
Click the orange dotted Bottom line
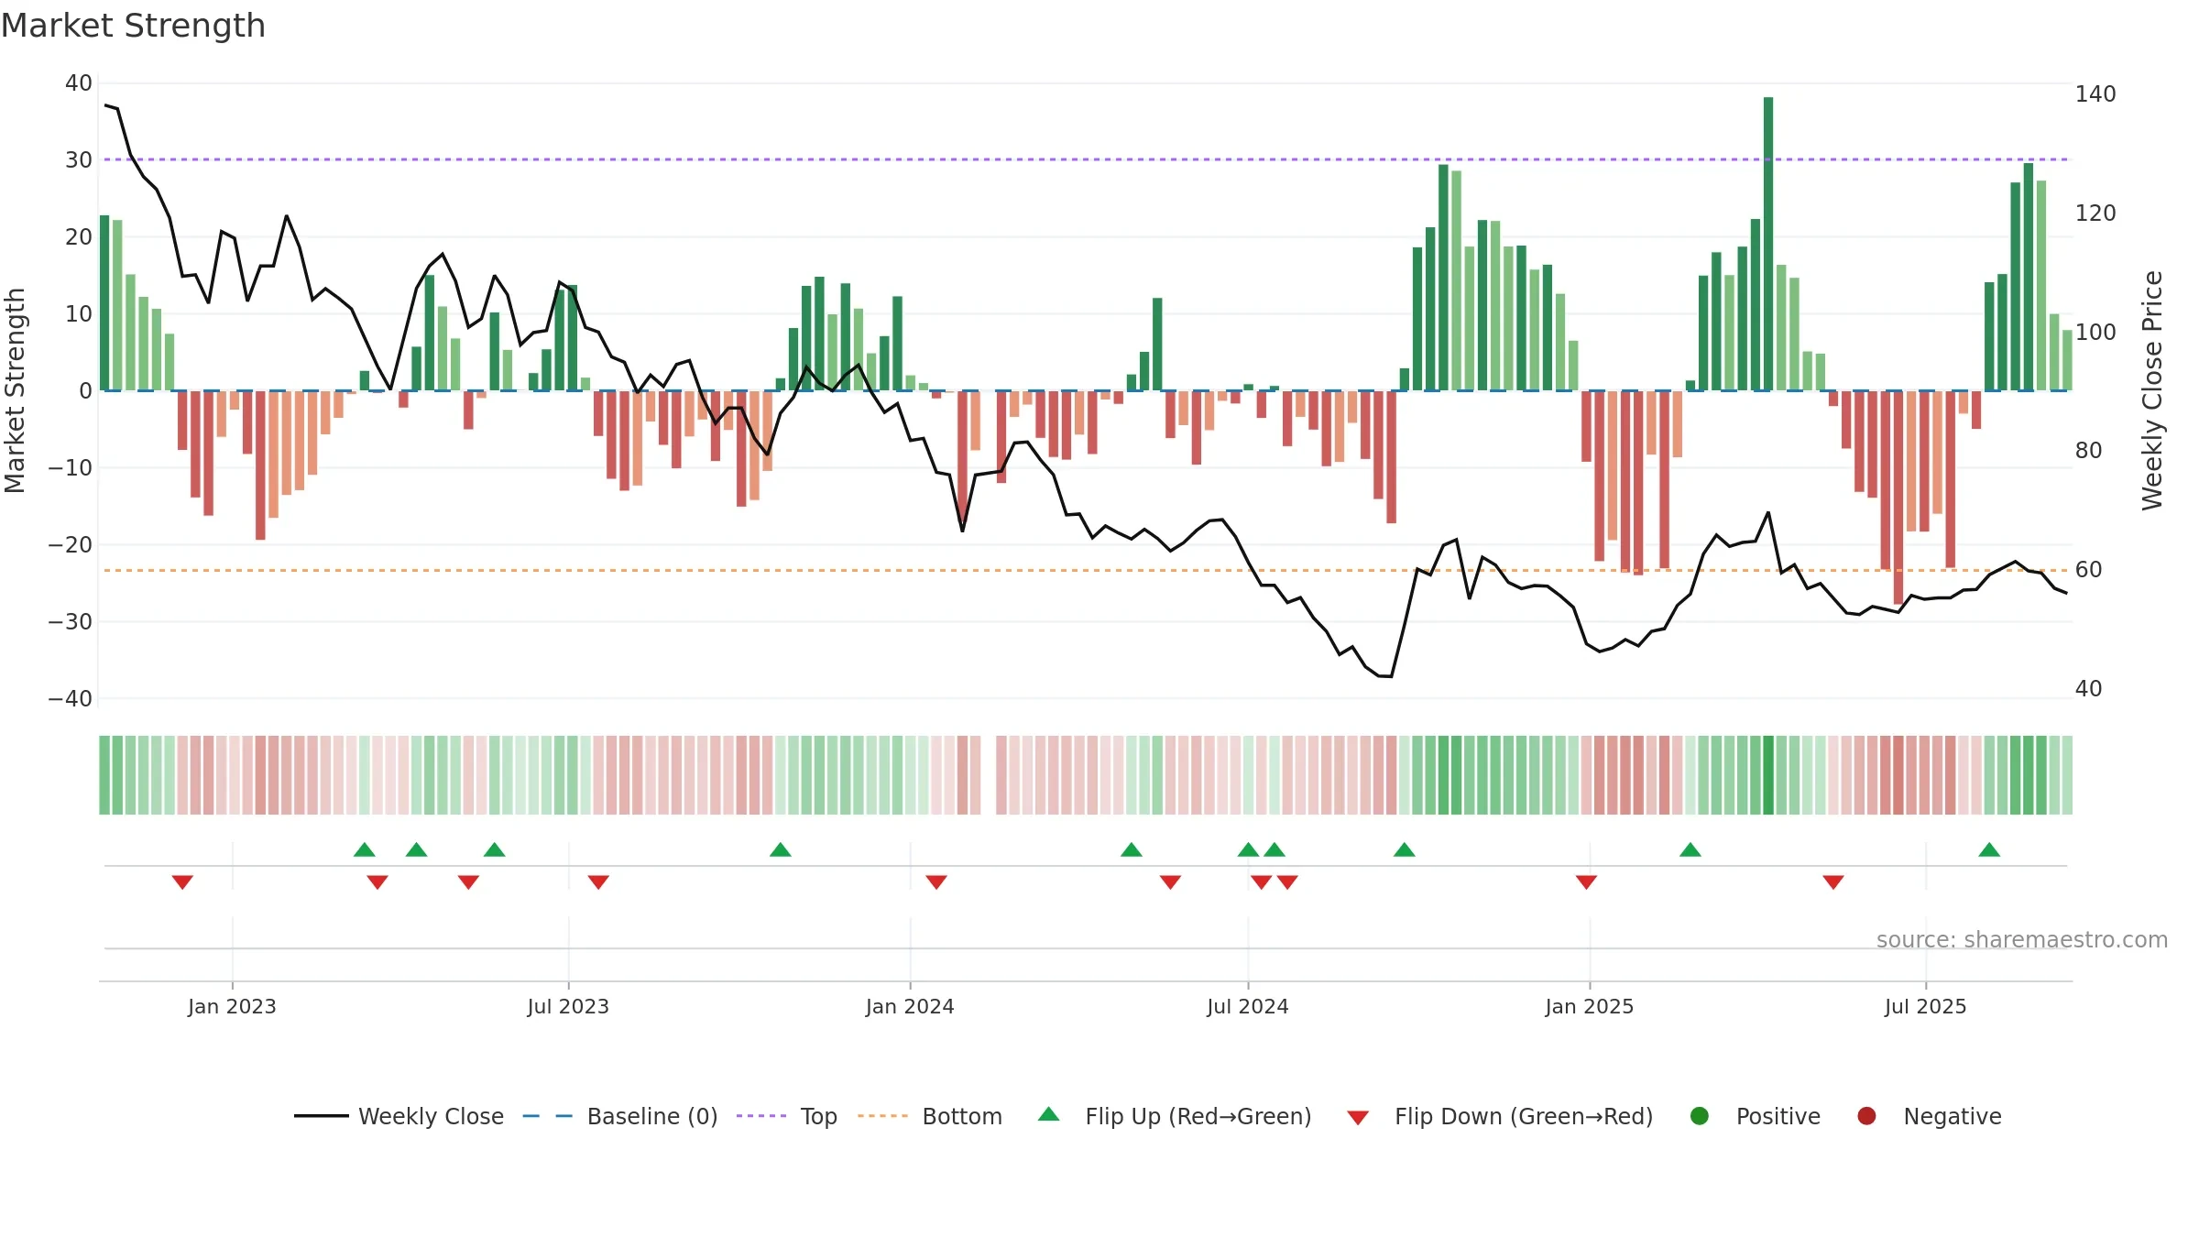coord(1086,570)
